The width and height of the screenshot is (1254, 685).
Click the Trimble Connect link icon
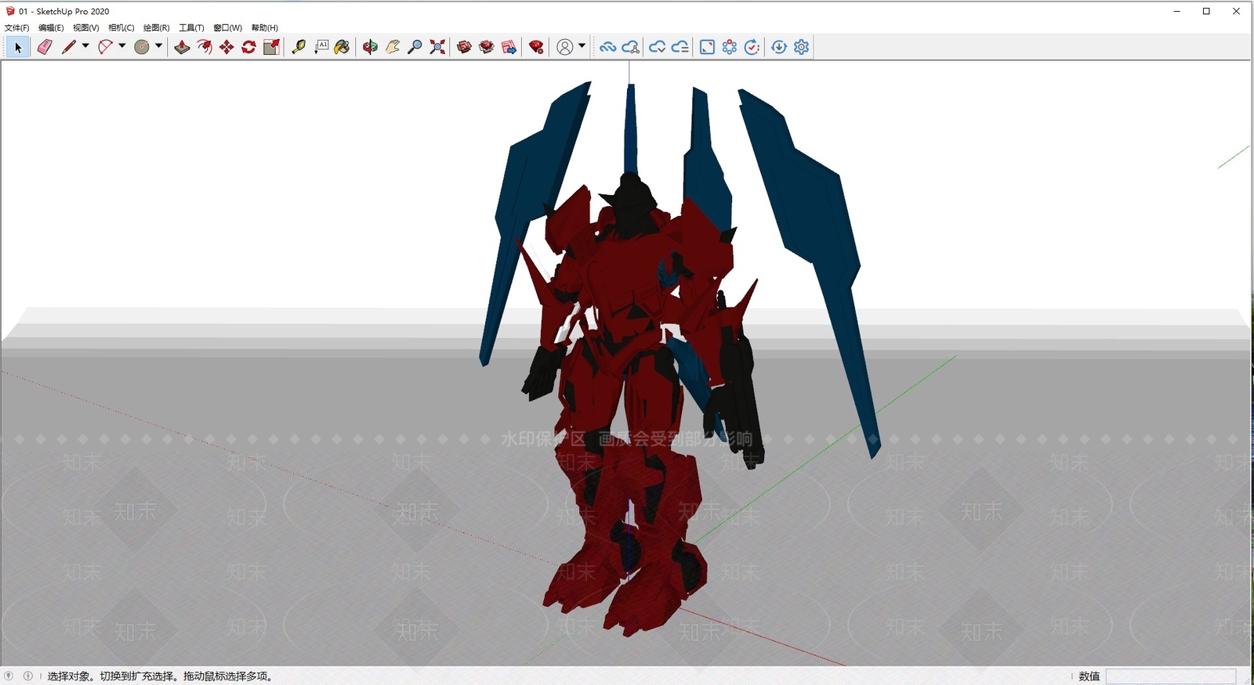(x=607, y=47)
